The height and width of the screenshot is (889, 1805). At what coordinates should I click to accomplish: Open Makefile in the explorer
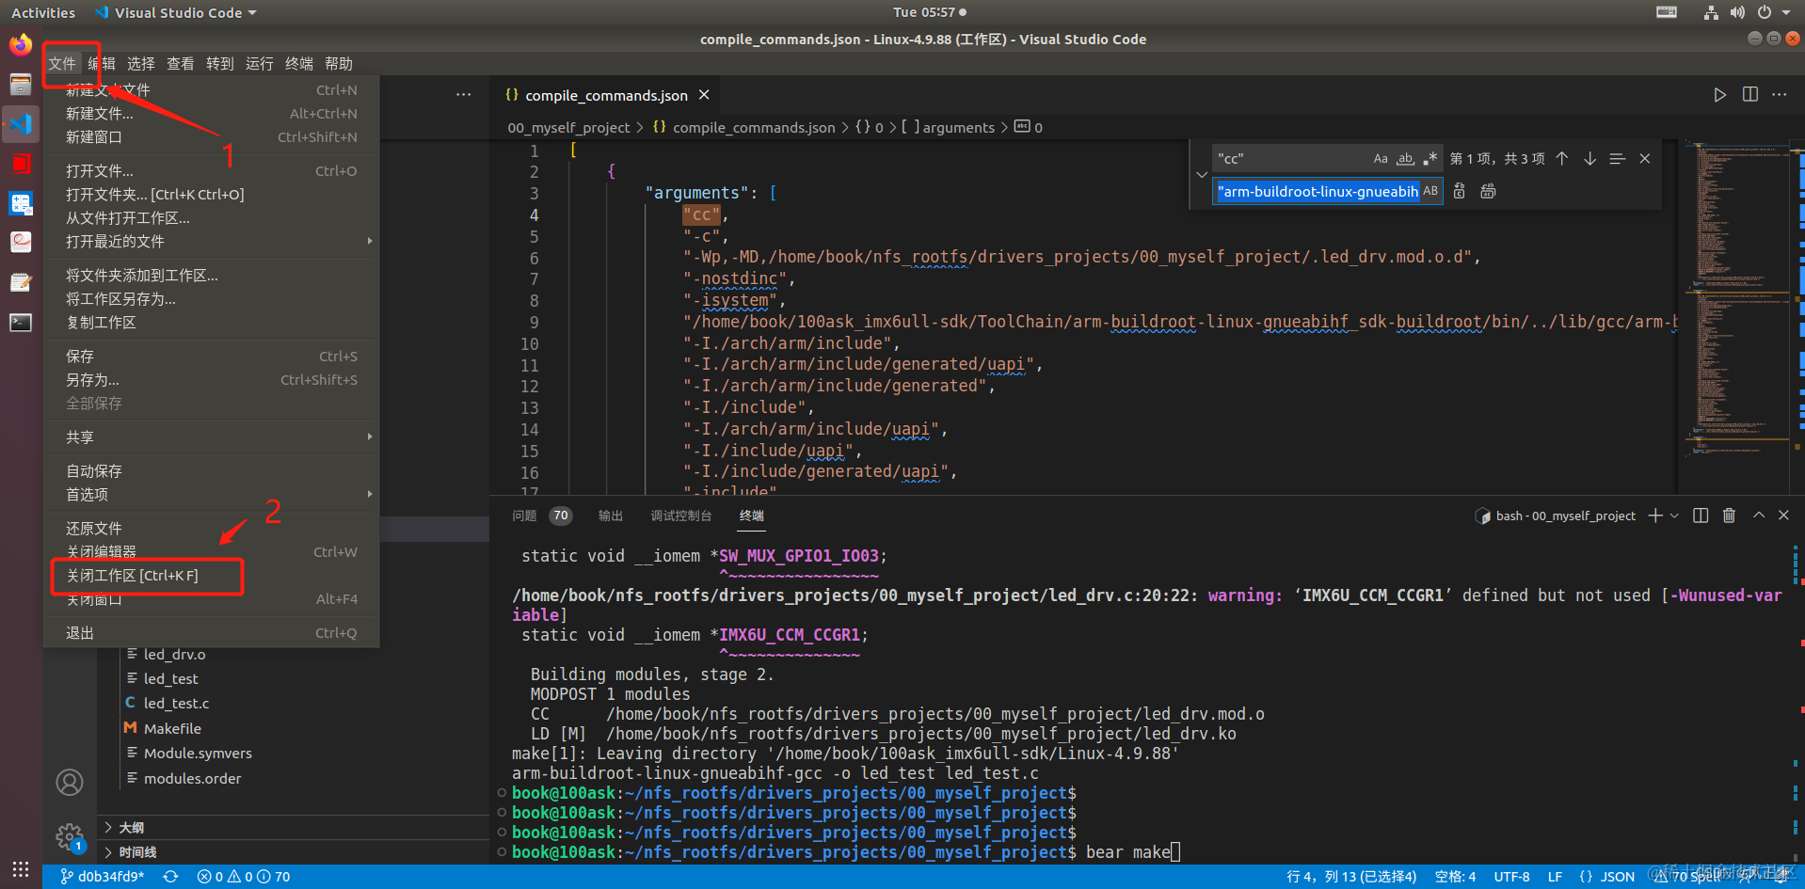(x=172, y=729)
